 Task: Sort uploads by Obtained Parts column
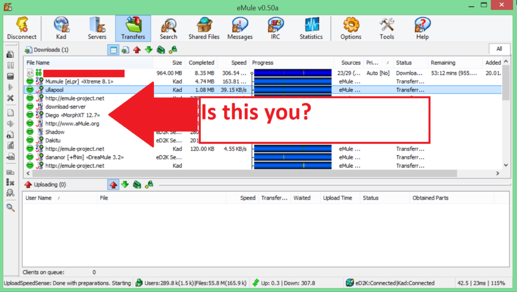tap(452, 198)
